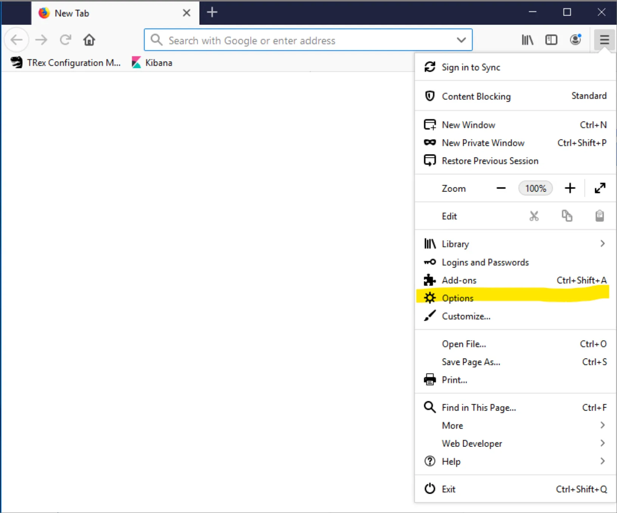Choose New Window from menu

tap(515, 125)
